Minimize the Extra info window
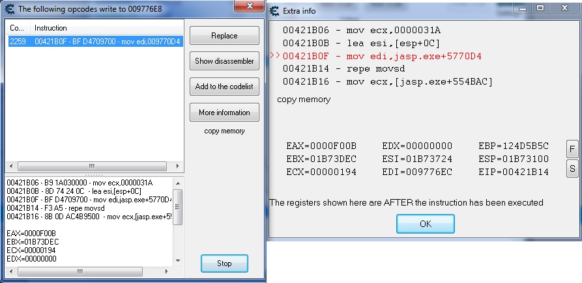The height and width of the screenshot is (283, 582). (521, 9)
